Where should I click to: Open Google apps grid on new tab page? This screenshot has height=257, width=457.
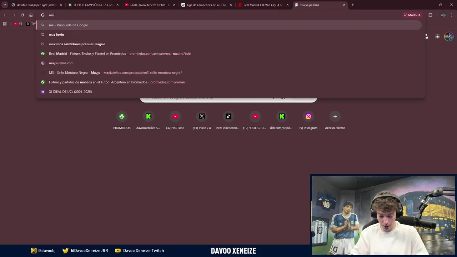tap(437, 36)
